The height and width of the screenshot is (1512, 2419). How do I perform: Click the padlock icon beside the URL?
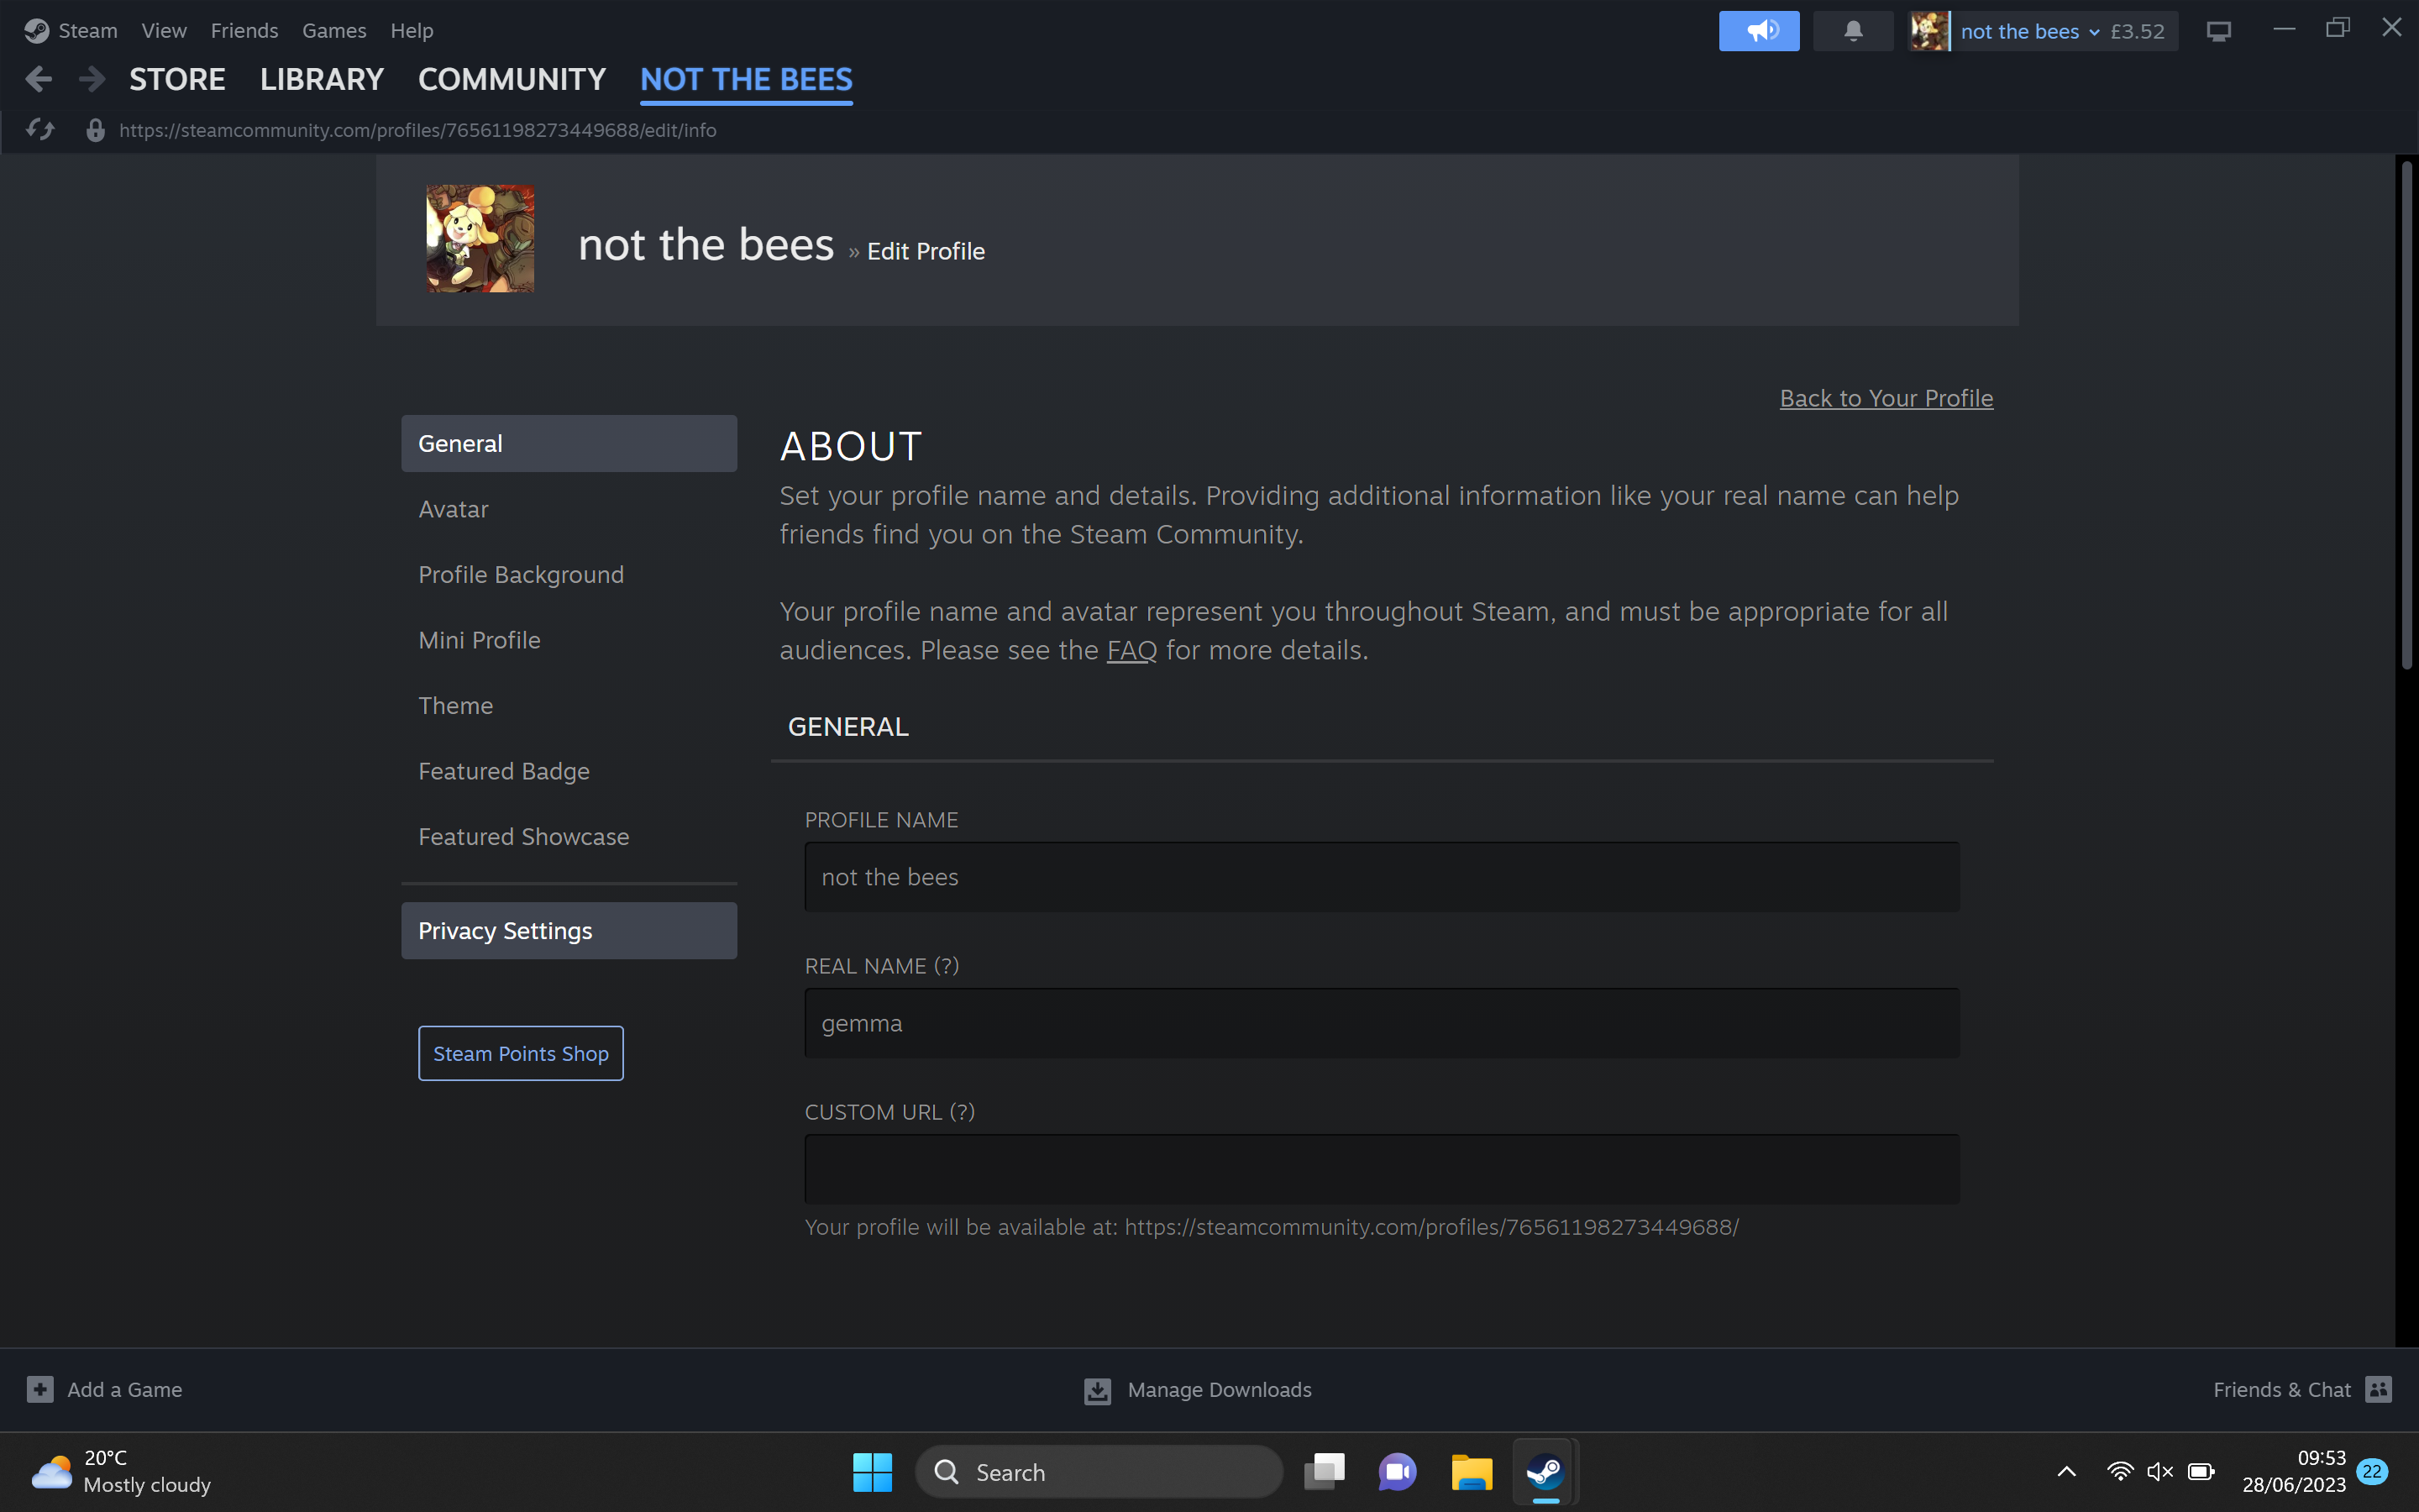(x=95, y=130)
